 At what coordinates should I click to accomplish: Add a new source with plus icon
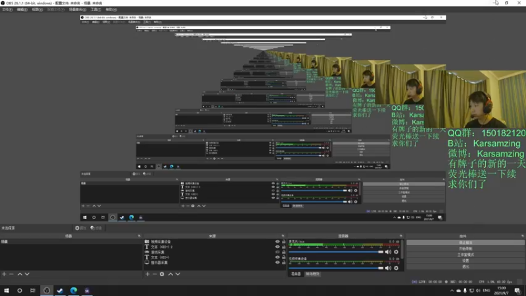[147, 274]
